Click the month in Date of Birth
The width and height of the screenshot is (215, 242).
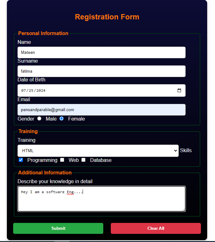pyautogui.click(x=23, y=90)
